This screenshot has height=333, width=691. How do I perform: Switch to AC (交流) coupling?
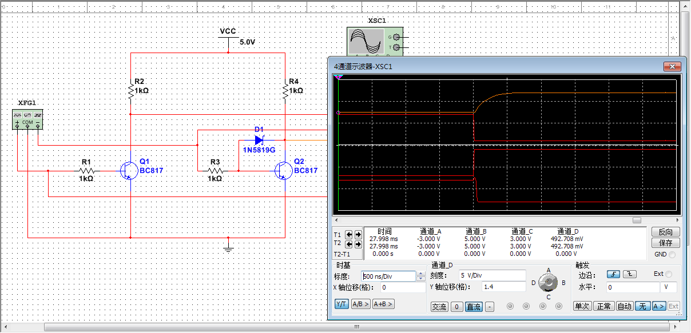pyautogui.click(x=439, y=307)
